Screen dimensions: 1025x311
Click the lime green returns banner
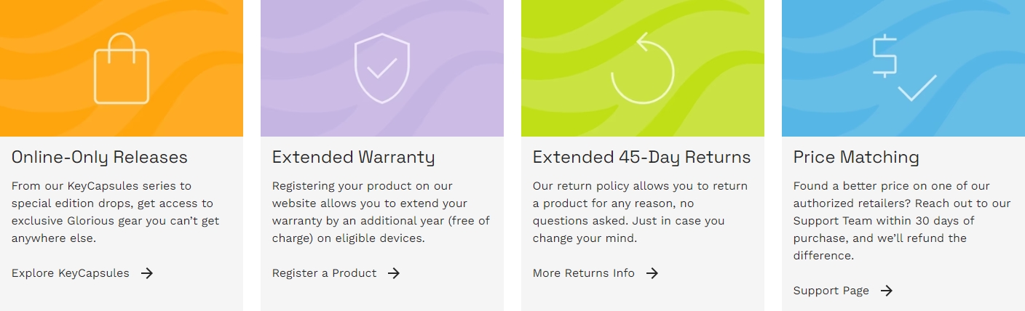(643, 68)
